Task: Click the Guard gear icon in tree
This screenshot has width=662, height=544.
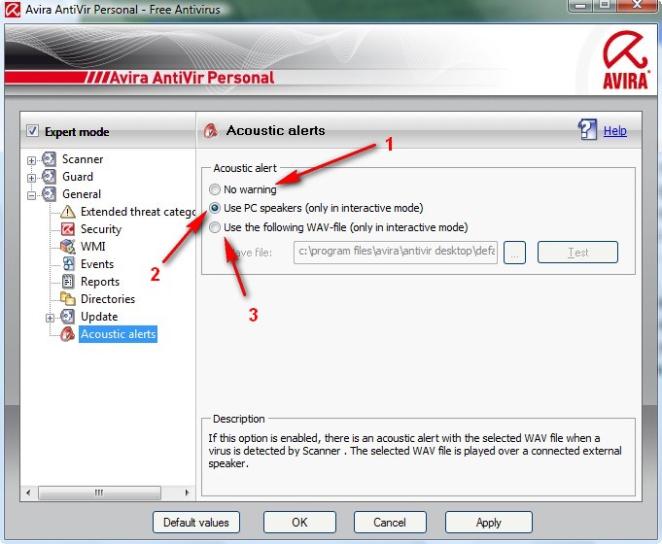Action: pos(49,177)
